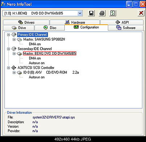Select Master: SAMSUNG SP0802N entry
This screenshot has width=146, height=142.
pos(44,39)
